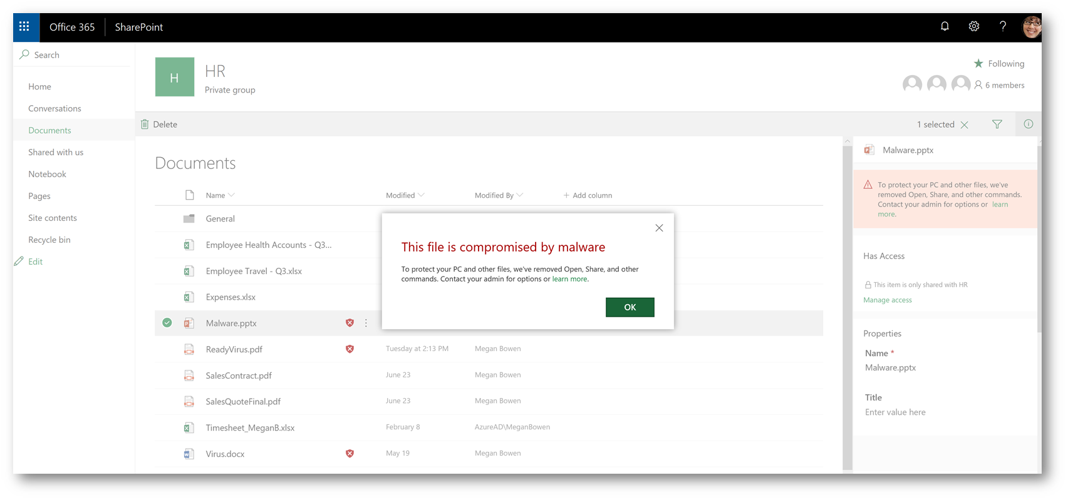The height and width of the screenshot is (500, 1068).
Task: Open the filter pane icon
Action: (997, 125)
